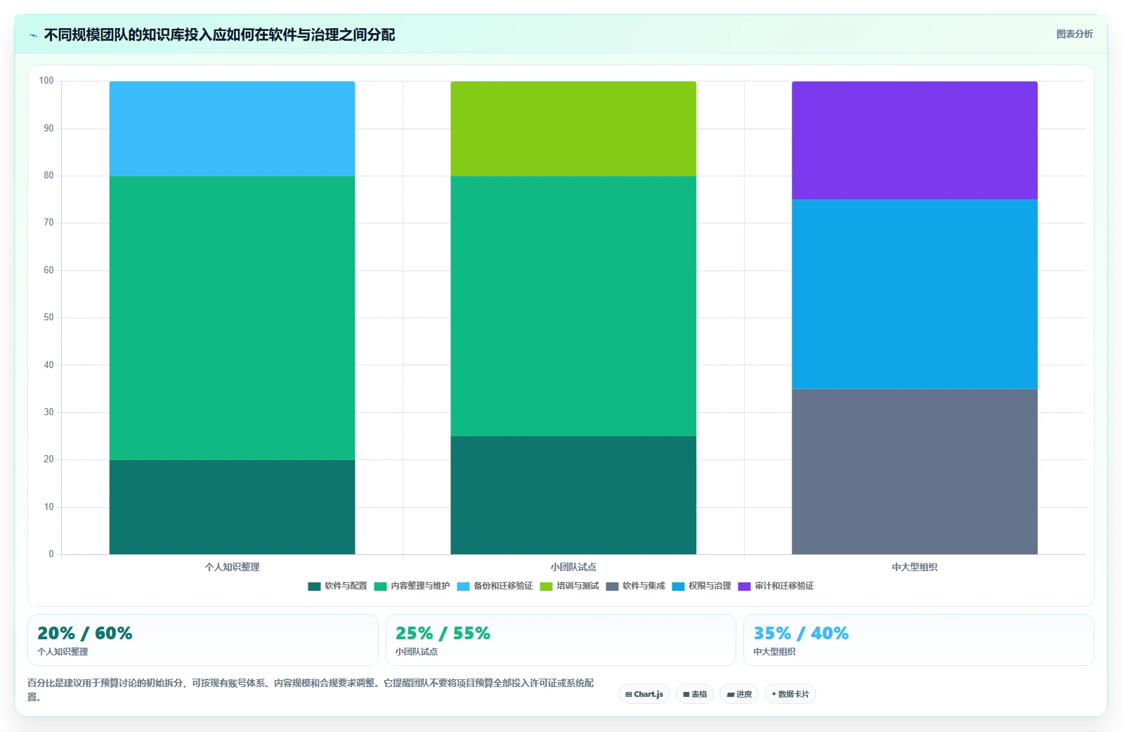Click the 个人知识整理 x-axis label
The height and width of the screenshot is (732, 1122).
232,567
